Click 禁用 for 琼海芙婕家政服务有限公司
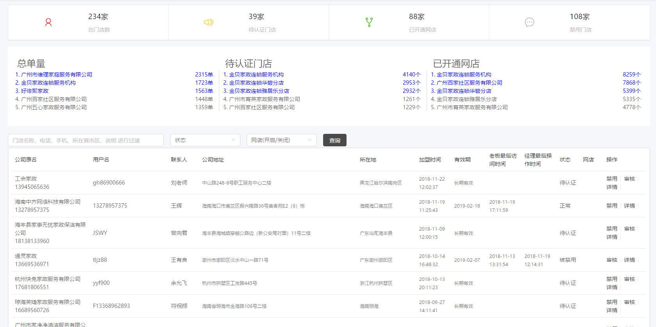 pyautogui.click(x=612, y=302)
